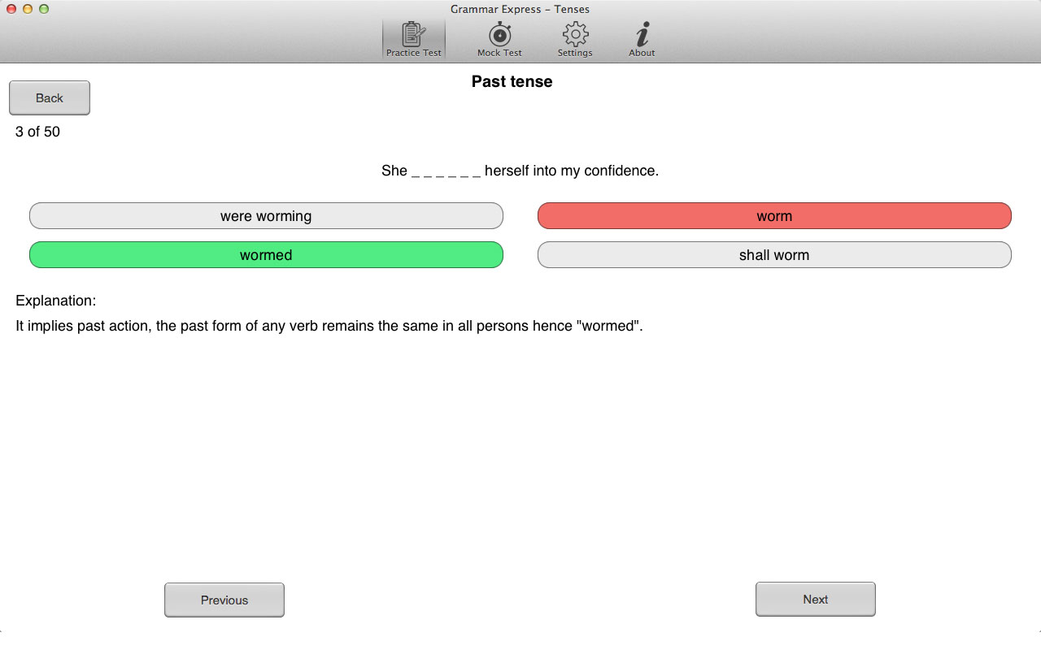1041x650 pixels.
Task: Close the Grammar Express window
Action: click(x=11, y=9)
